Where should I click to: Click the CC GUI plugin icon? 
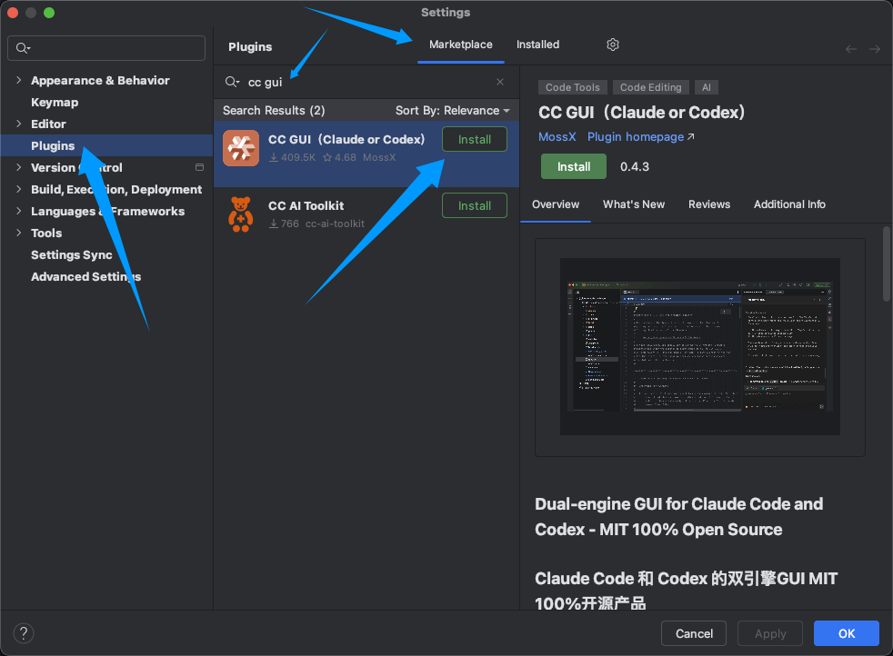tap(241, 148)
